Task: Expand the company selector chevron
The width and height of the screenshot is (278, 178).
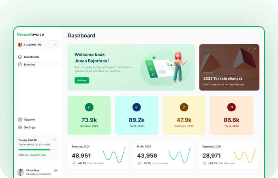Action: (56, 45)
